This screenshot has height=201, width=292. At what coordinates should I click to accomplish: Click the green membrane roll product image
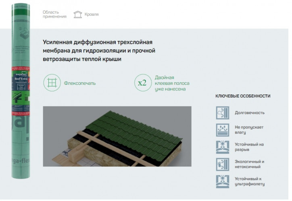pos(21,91)
